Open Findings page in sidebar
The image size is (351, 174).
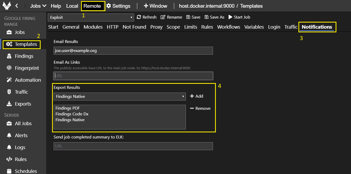[24, 56]
